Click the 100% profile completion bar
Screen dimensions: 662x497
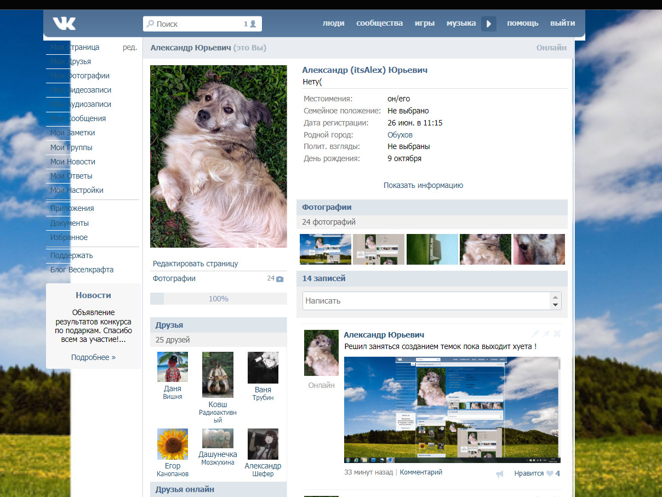tap(219, 299)
